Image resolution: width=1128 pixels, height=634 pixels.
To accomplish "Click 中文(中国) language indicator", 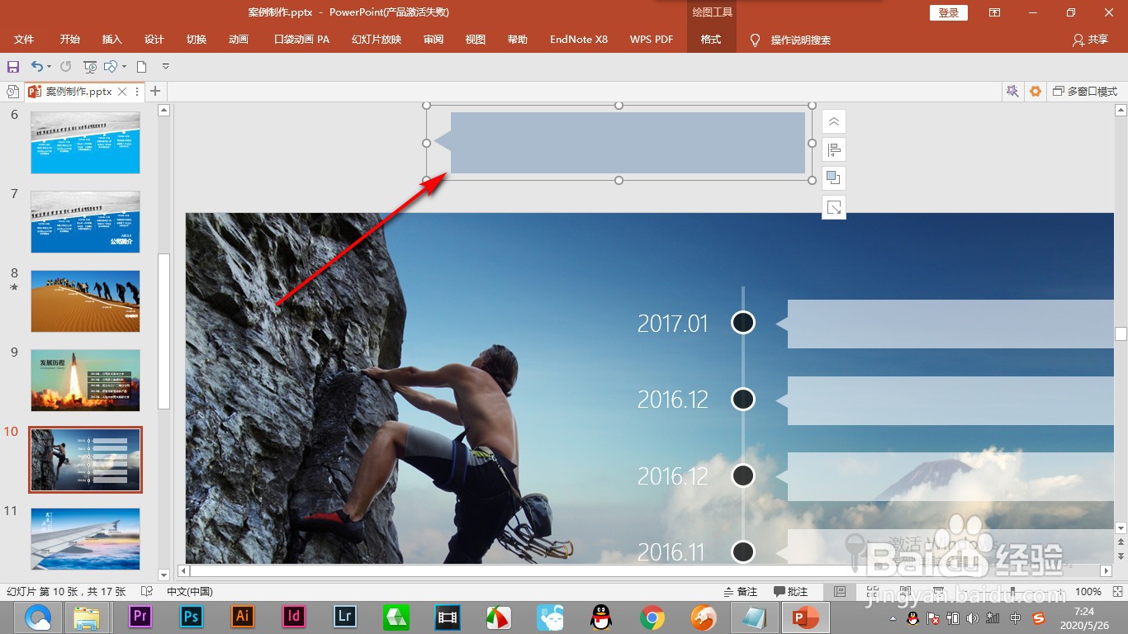I will click(x=190, y=592).
